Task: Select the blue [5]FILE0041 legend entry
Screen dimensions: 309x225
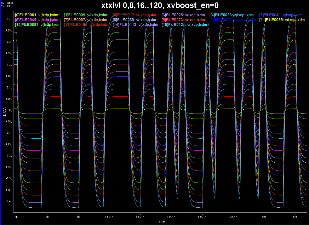Action: pyautogui.click(x=281, y=15)
